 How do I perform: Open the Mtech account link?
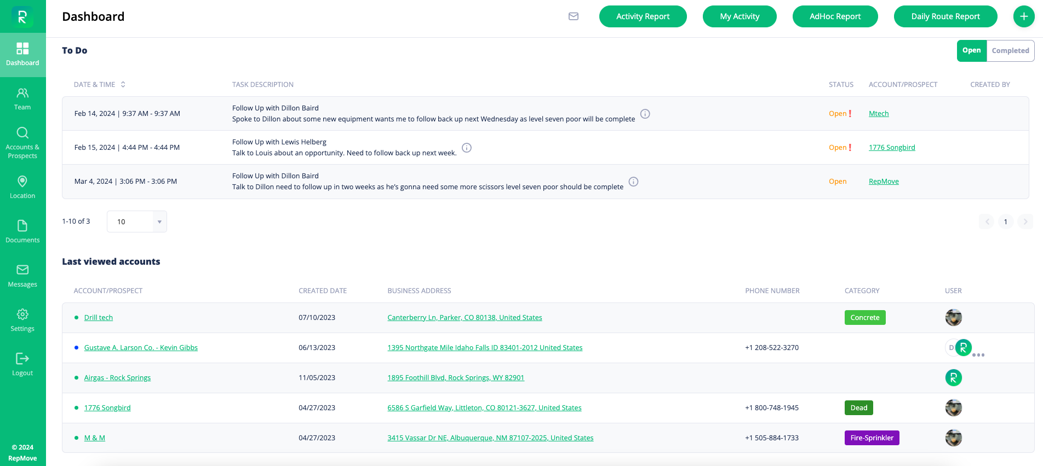(879, 114)
